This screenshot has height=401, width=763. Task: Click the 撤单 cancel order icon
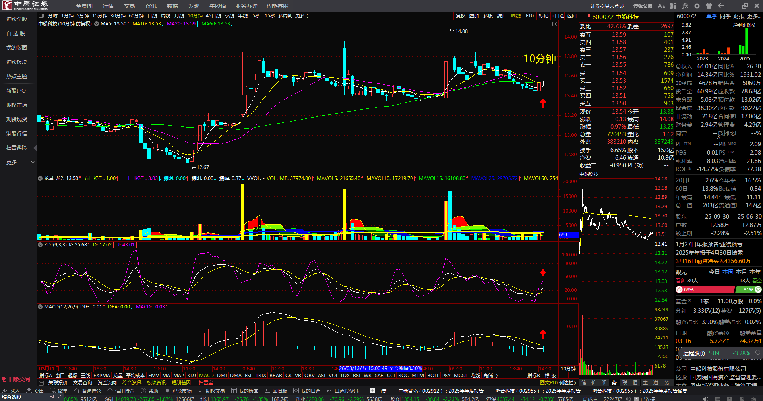coord(53,391)
